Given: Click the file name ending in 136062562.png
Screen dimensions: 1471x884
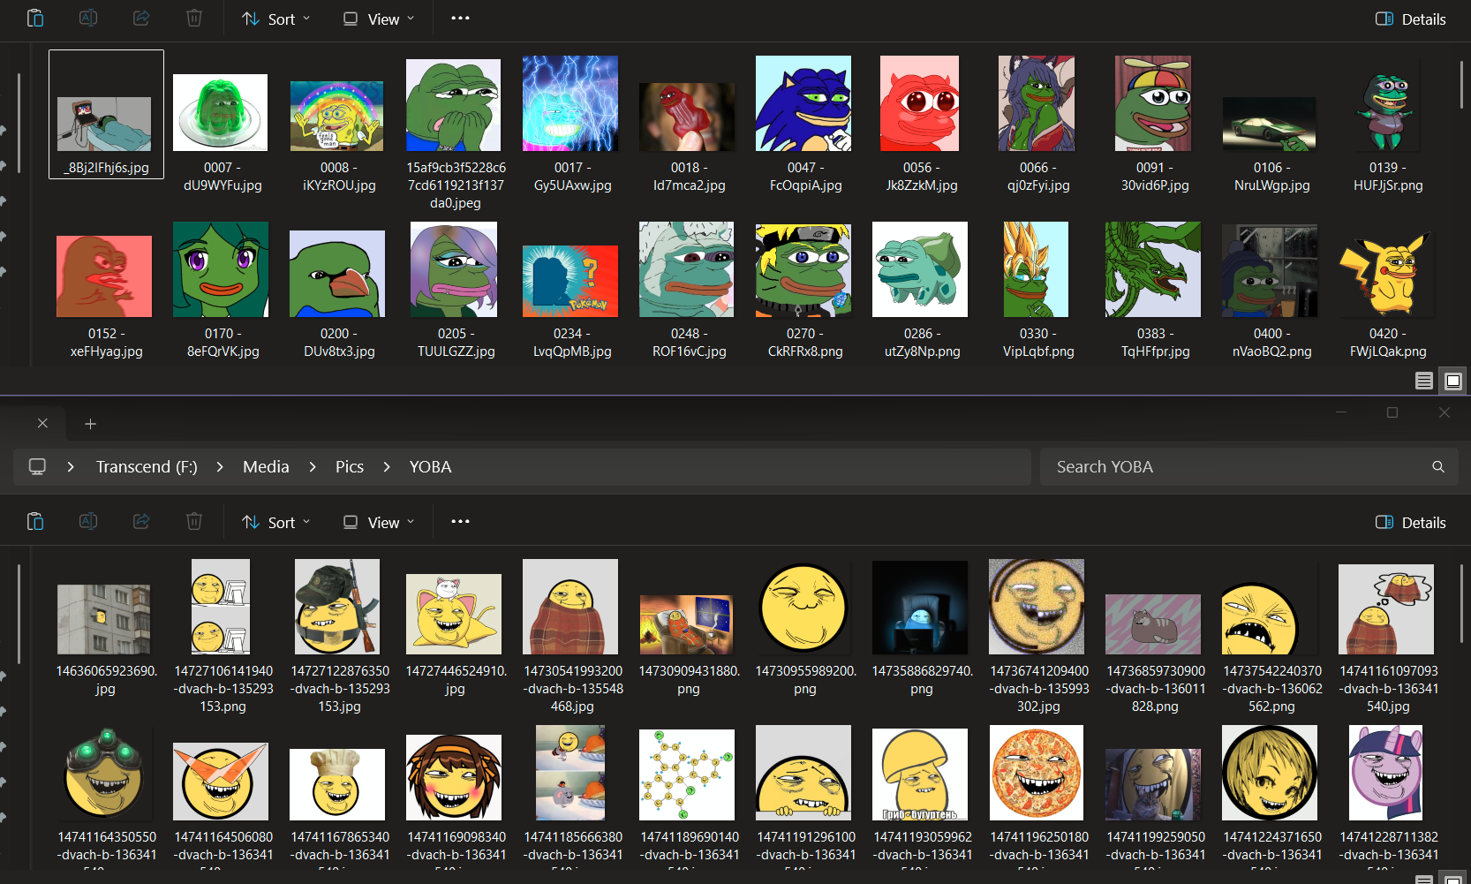Looking at the screenshot, I should point(1271,689).
